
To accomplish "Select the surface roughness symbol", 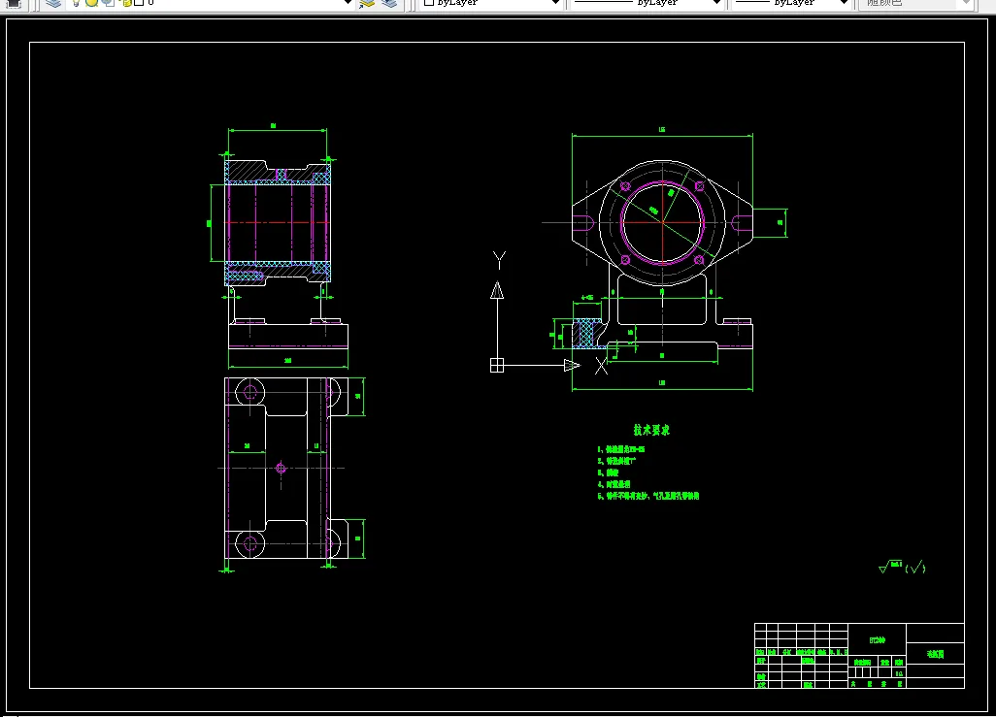I will click(x=890, y=567).
